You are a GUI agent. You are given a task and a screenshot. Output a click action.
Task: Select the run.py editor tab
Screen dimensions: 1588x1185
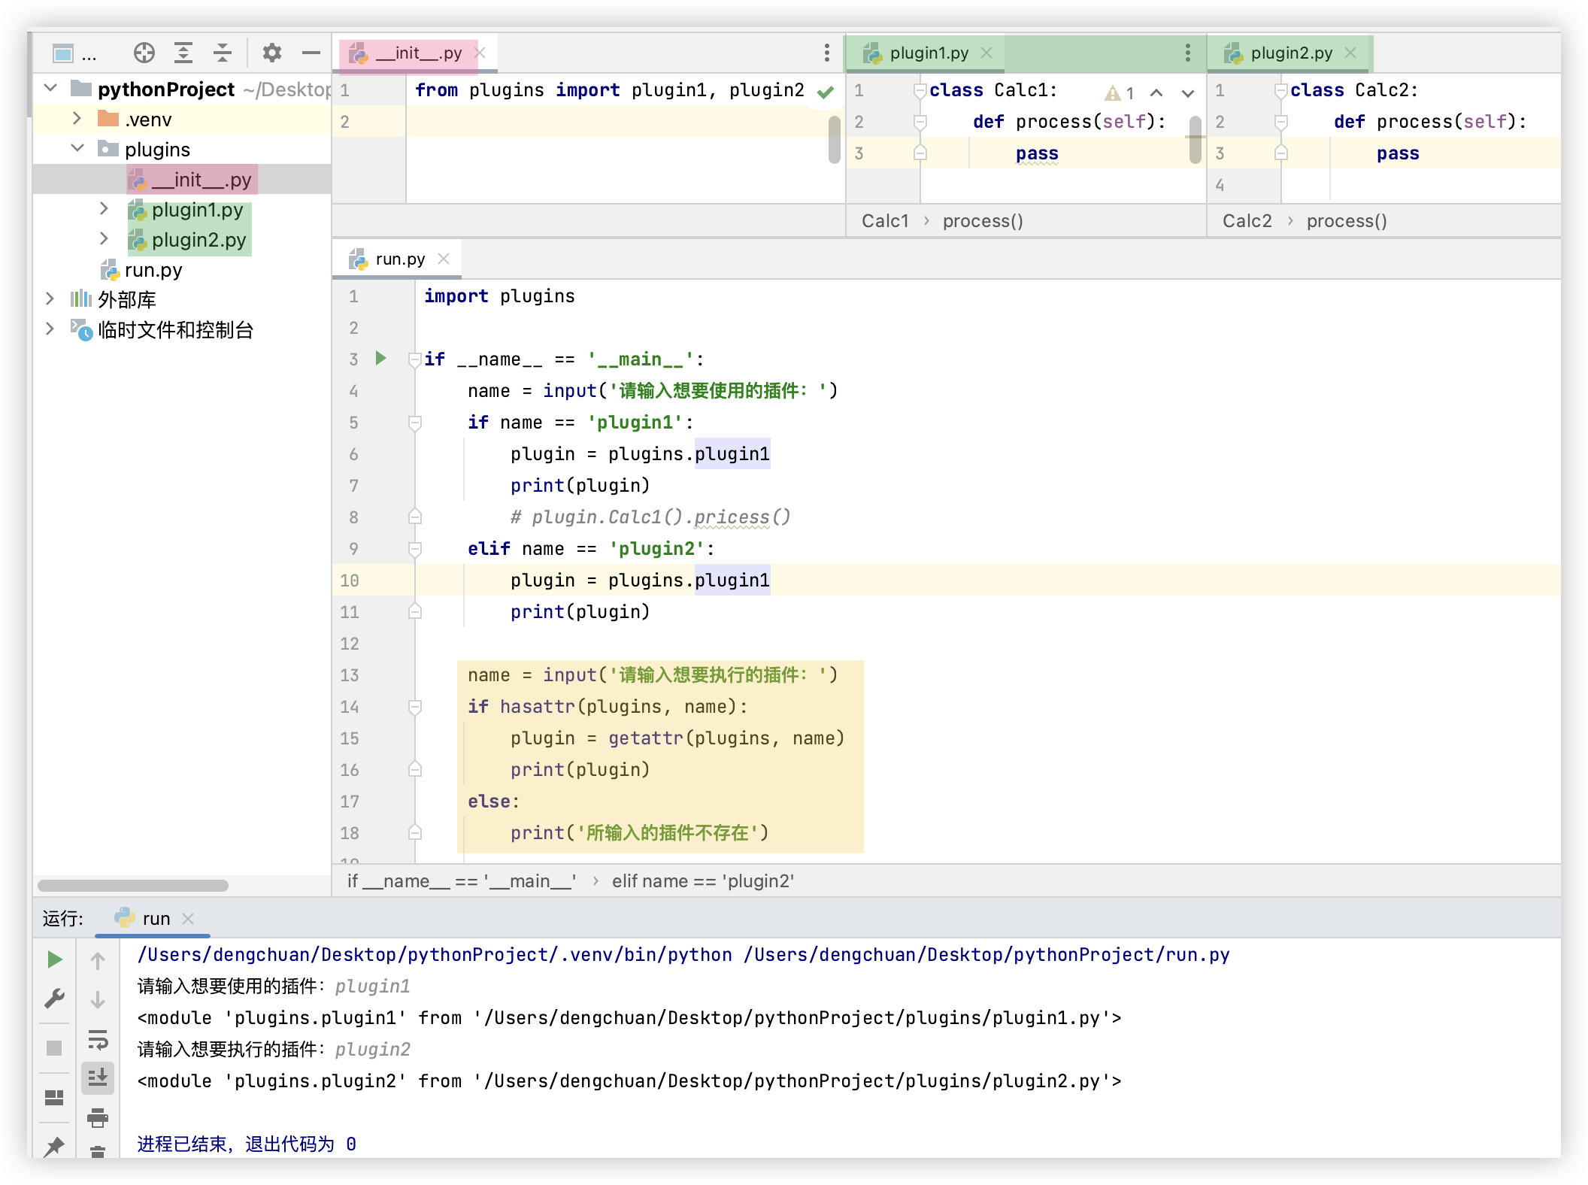399,259
